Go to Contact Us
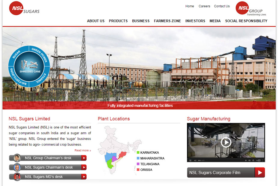Screen dimensions: 278x186 tap(222, 6)
